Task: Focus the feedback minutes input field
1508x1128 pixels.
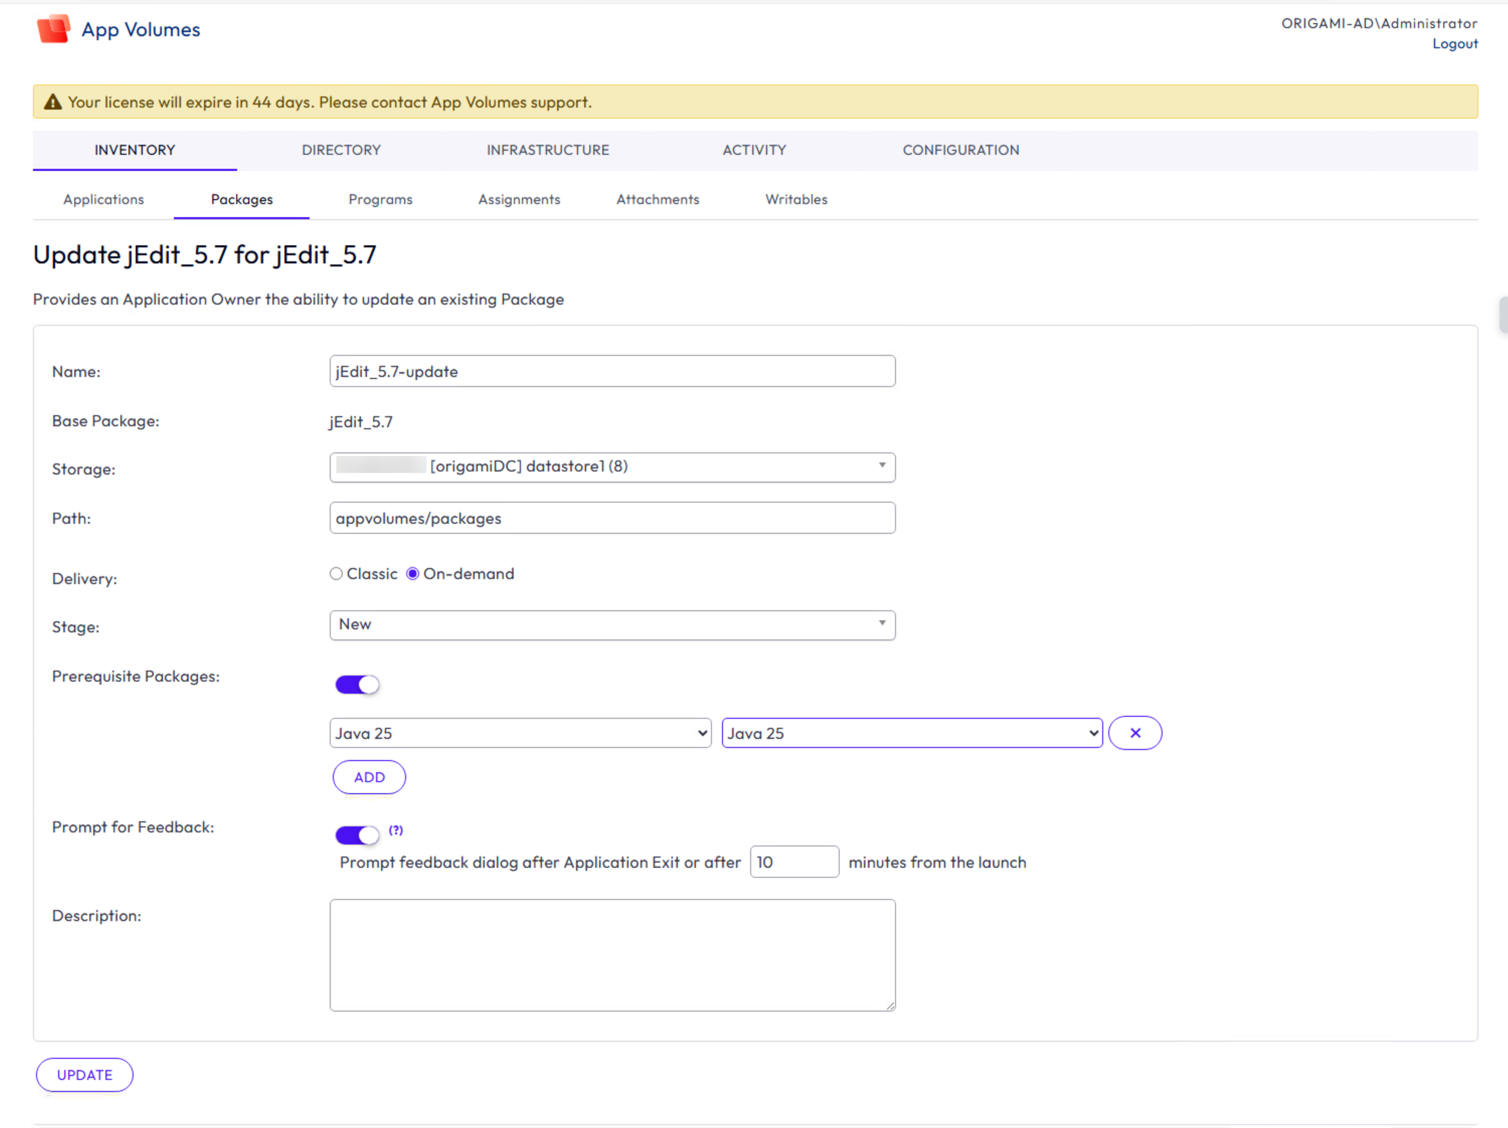Action: coord(794,862)
